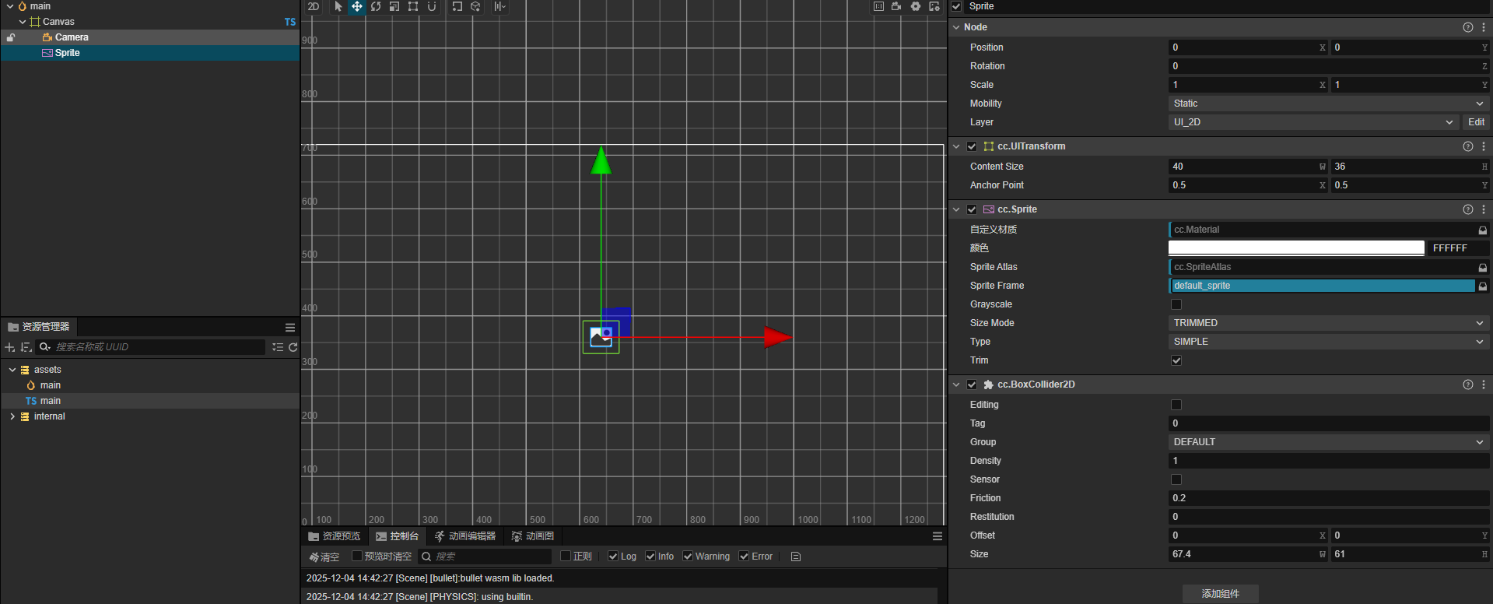Enable the Sensor checkbox
Viewport: 1493px width, 604px height.
(x=1176, y=479)
